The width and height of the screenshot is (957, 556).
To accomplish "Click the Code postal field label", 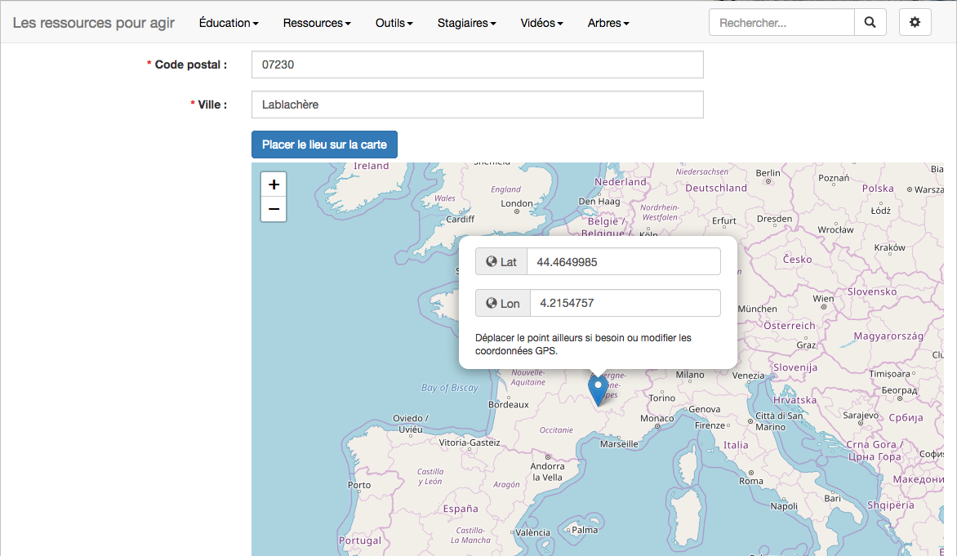I will click(186, 64).
